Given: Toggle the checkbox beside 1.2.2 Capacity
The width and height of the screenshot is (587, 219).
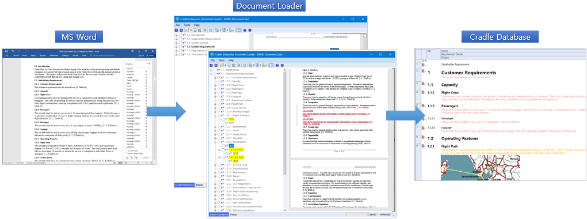Looking at the screenshot, I should pos(219,81).
